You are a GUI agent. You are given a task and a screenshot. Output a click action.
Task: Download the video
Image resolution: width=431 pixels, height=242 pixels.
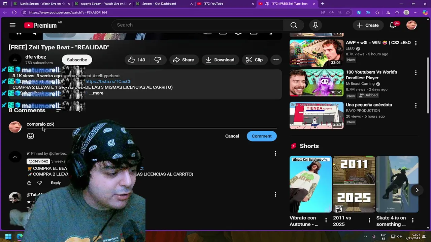(220, 60)
